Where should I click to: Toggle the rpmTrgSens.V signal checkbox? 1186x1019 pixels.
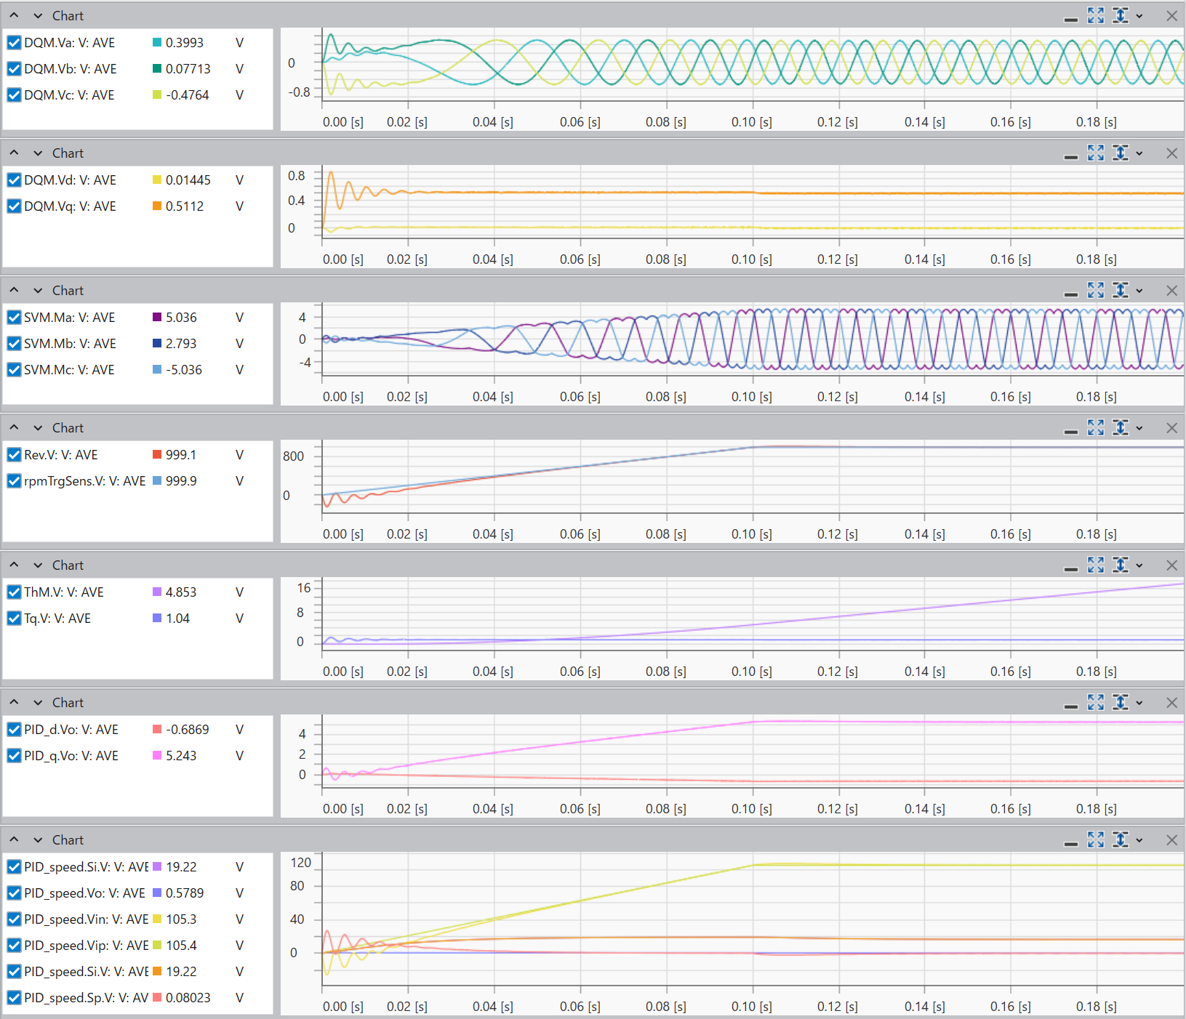[x=14, y=481]
